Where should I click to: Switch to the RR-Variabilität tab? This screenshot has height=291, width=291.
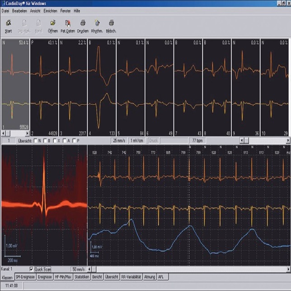pyautogui.click(x=131, y=277)
